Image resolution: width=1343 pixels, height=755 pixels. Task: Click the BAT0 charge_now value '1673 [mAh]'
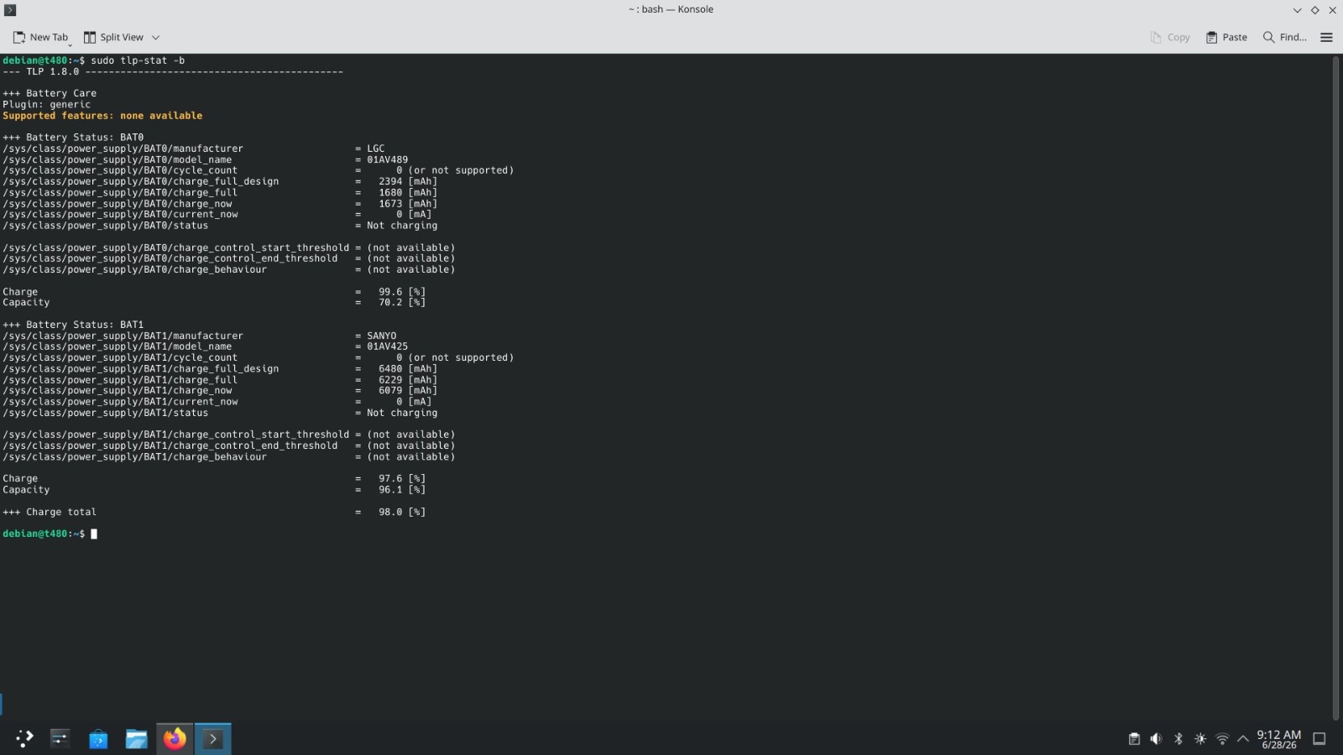tap(408, 204)
